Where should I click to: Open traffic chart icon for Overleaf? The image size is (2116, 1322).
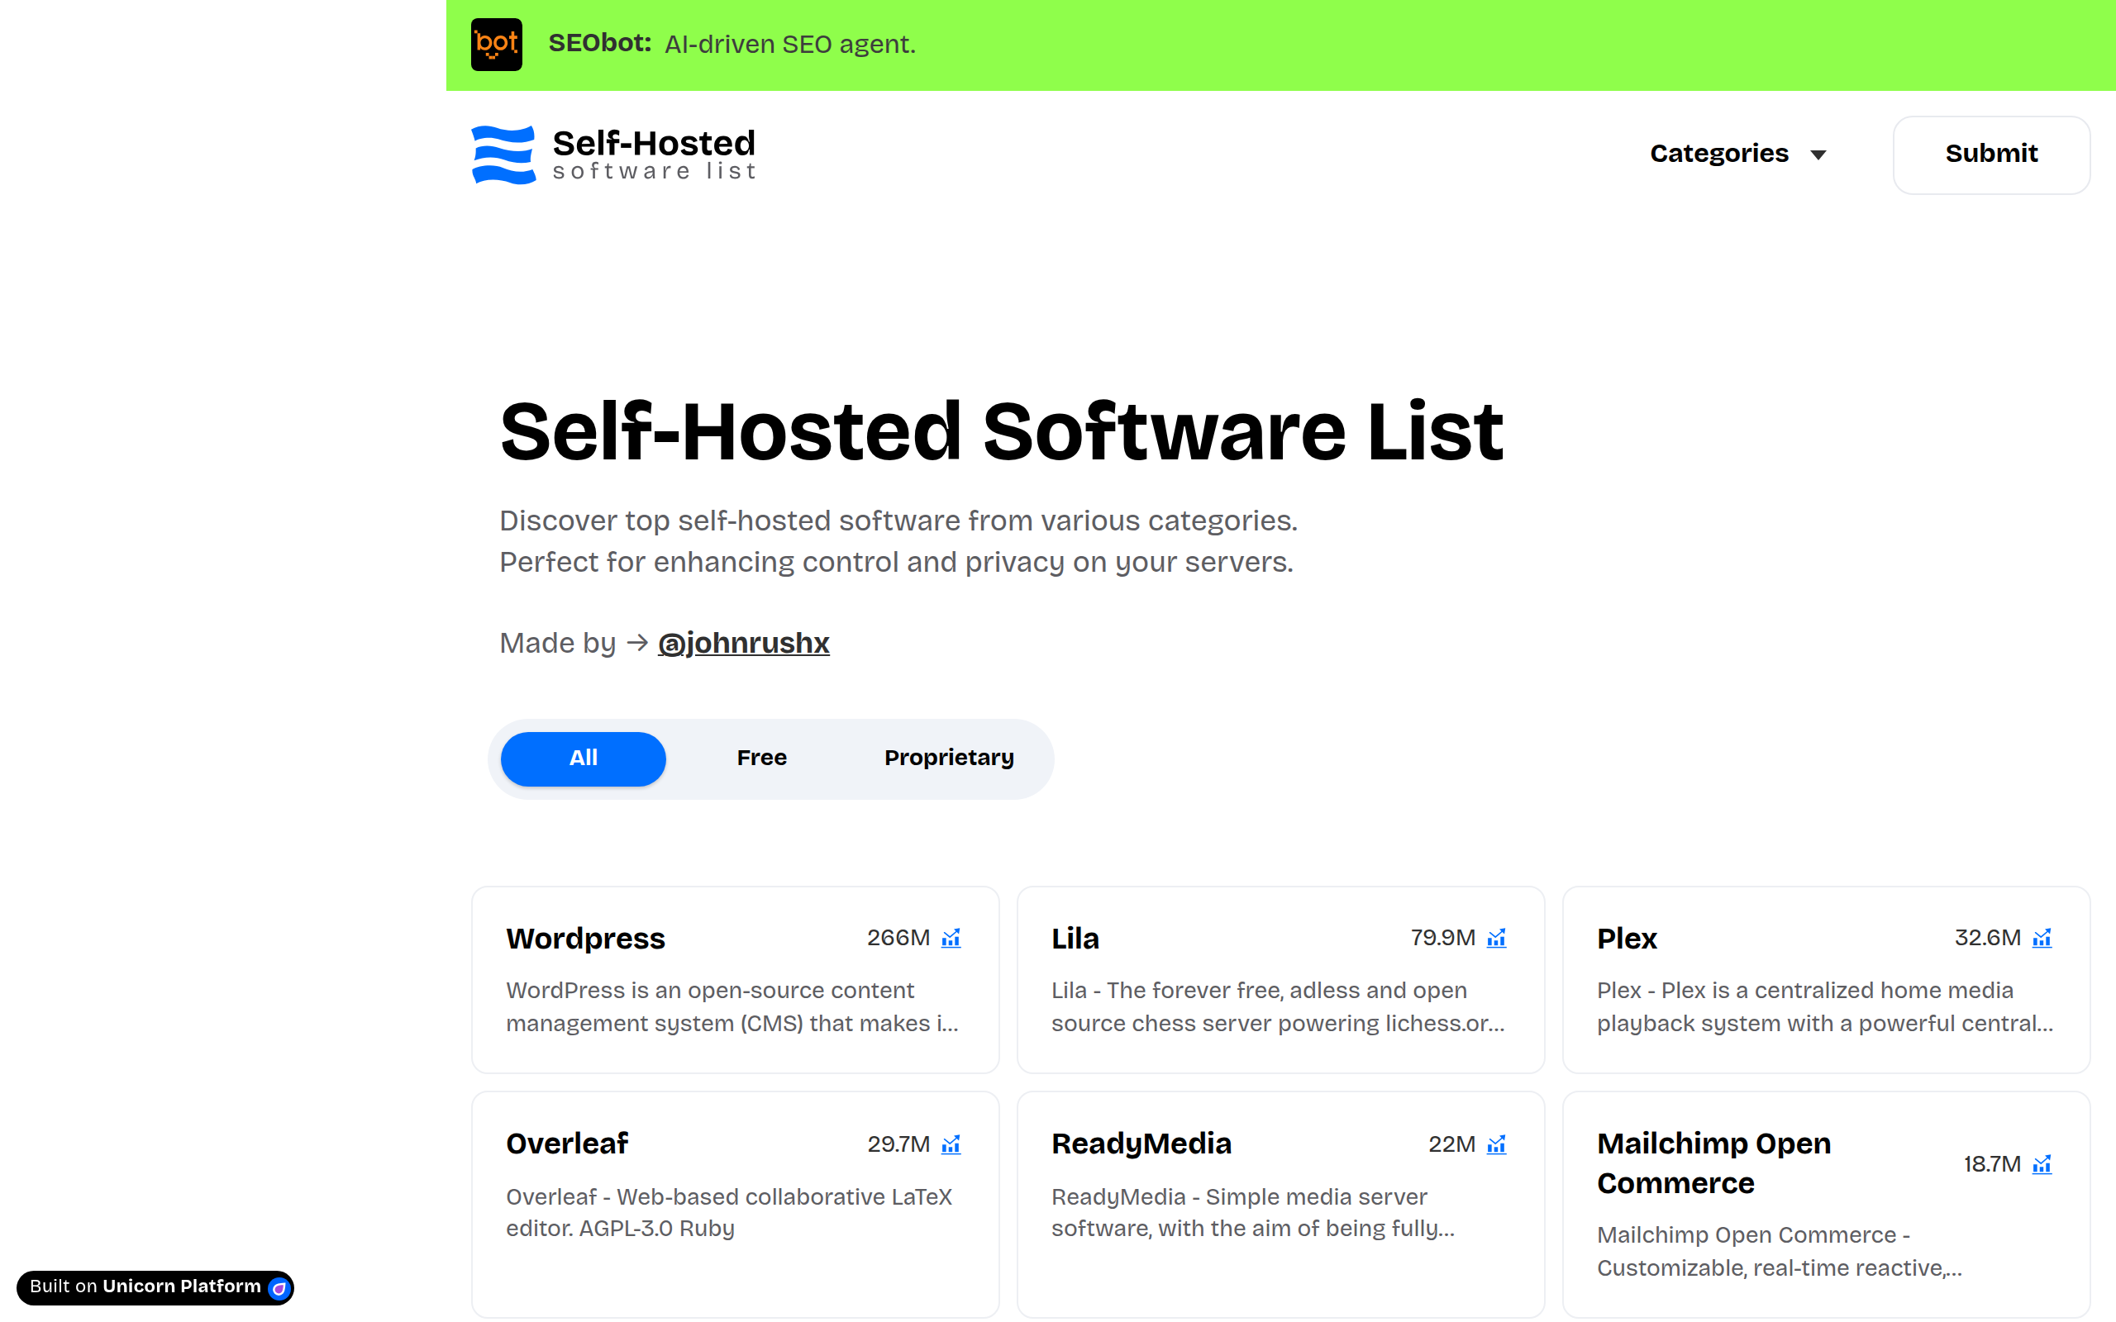click(x=951, y=1144)
